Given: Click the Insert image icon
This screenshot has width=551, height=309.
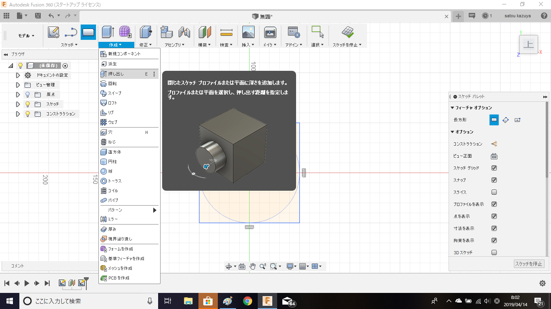Looking at the screenshot, I should [x=248, y=32].
